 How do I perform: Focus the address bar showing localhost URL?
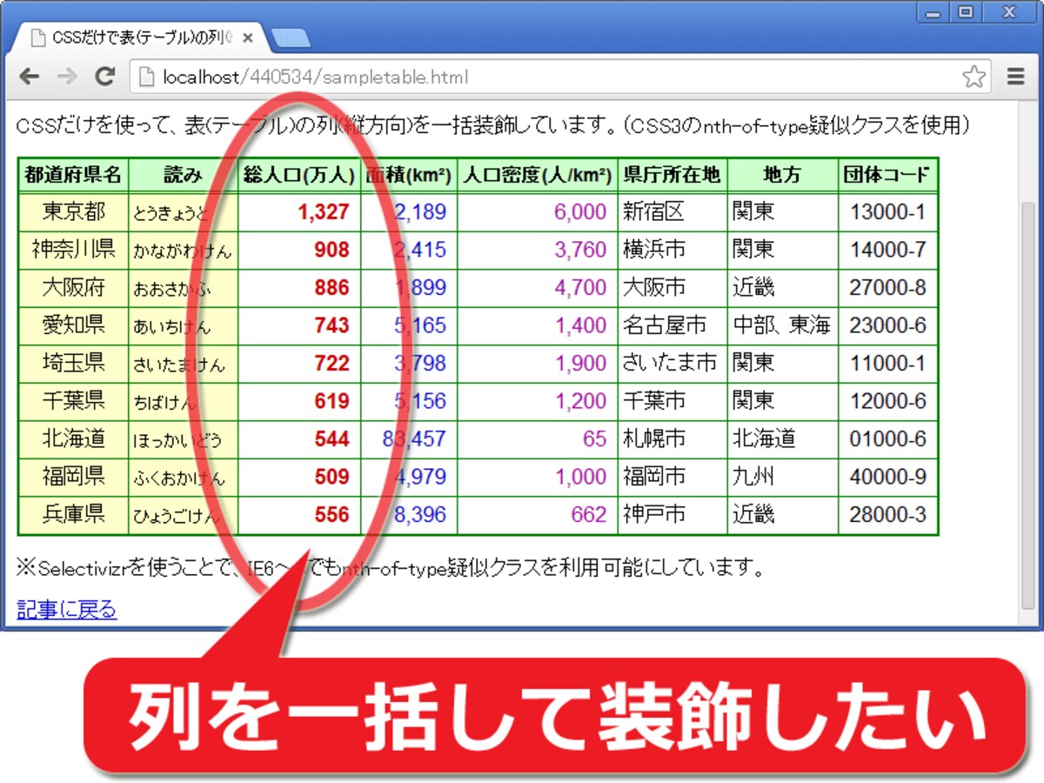click(561, 77)
